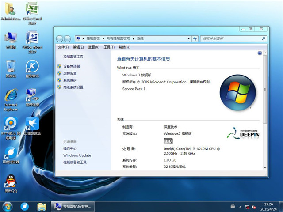The width and height of the screenshot is (283, 212).
Task: Show hidden tray icons arrow
Action: tap(240, 207)
